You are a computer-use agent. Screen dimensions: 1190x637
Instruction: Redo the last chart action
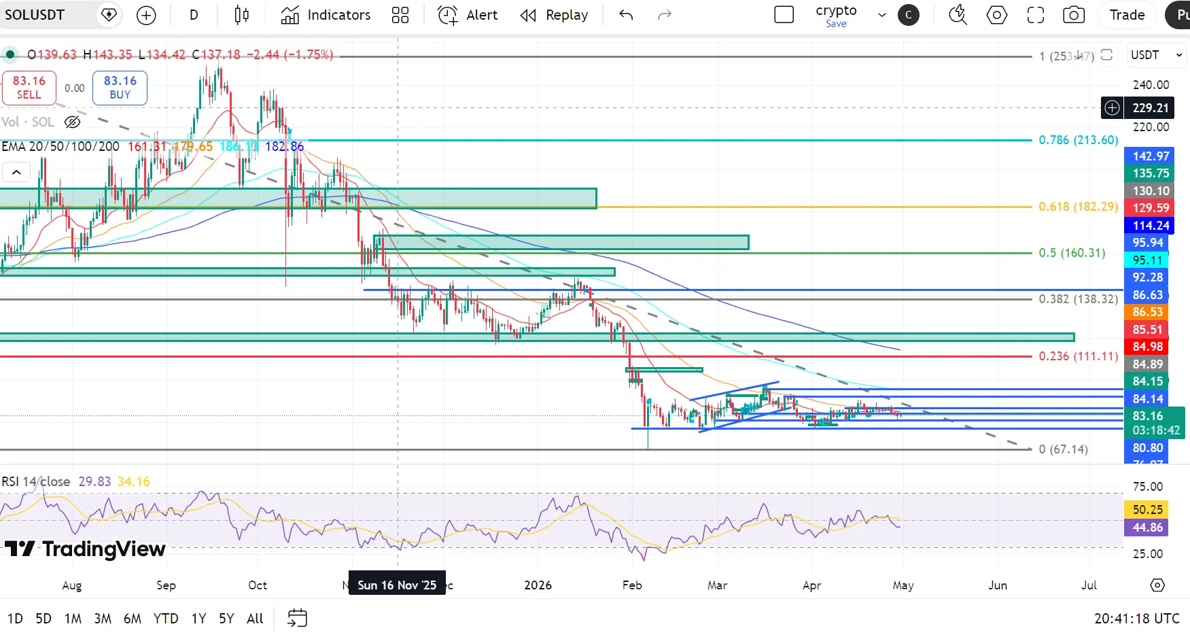665,15
